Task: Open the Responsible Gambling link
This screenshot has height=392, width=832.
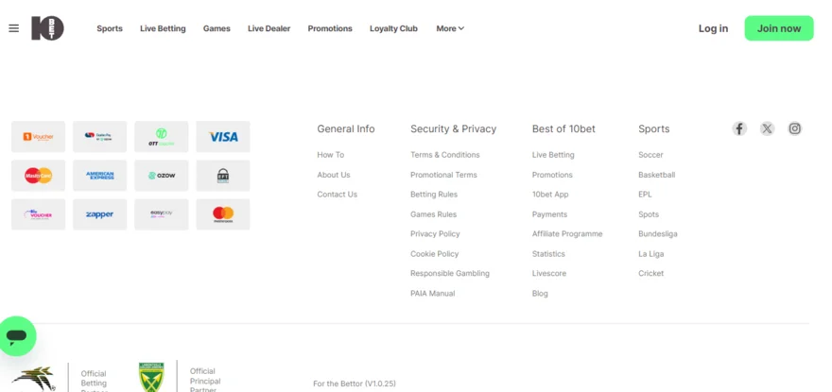Action: click(450, 274)
